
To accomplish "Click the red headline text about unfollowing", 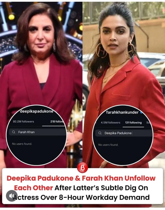I will [81, 183].
